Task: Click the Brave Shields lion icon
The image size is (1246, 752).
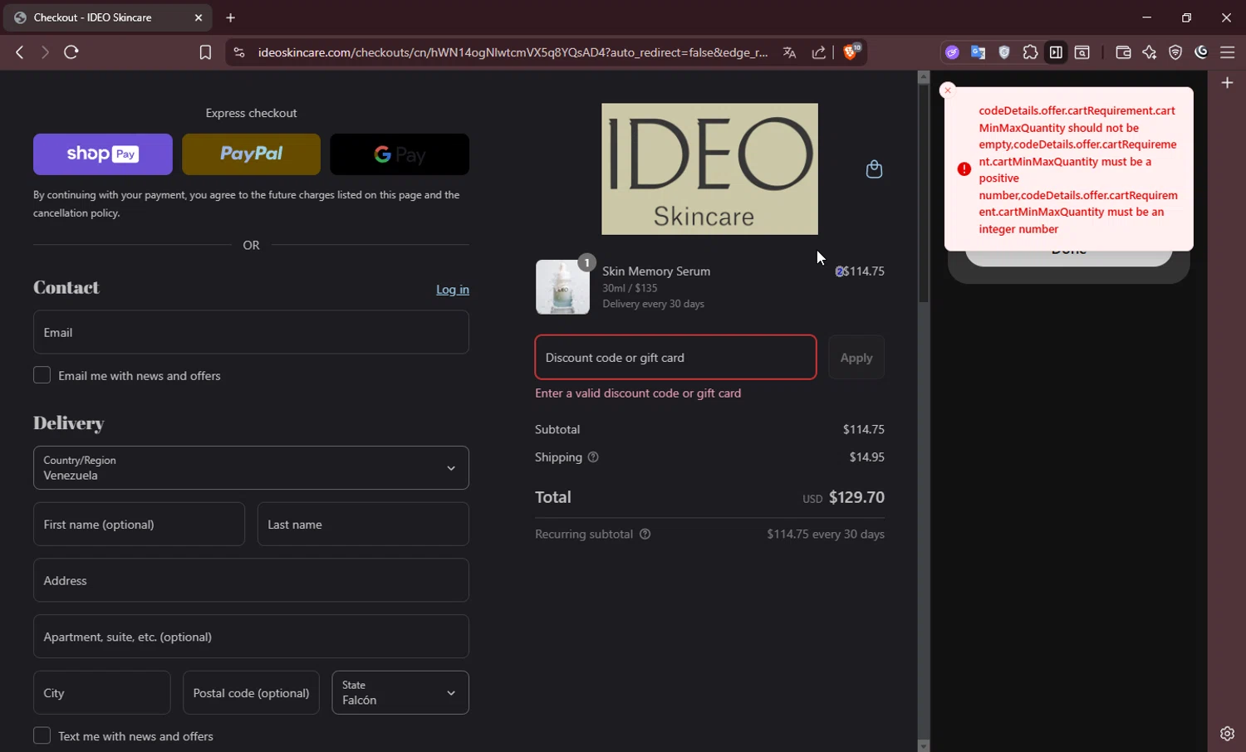Action: click(x=851, y=52)
